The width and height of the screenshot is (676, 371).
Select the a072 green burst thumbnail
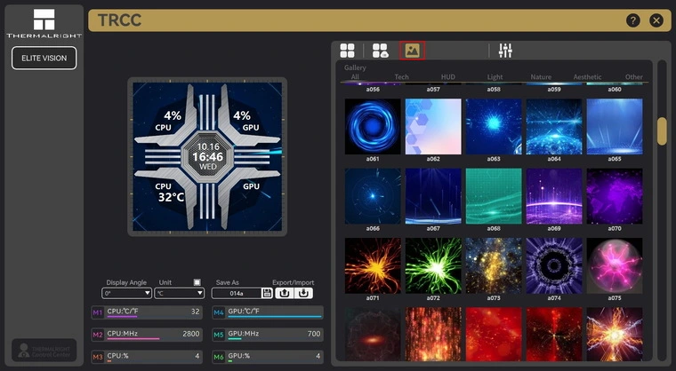point(433,264)
